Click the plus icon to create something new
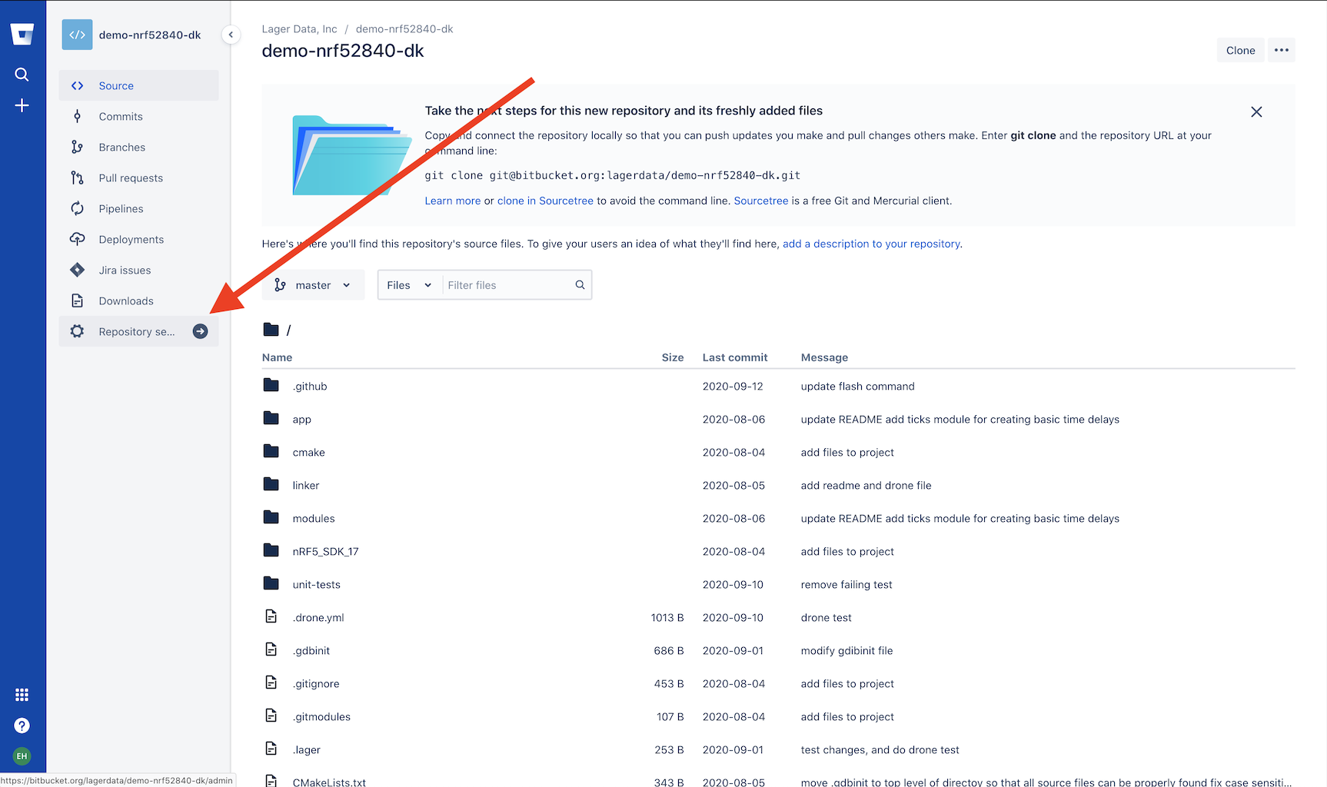Viewport: 1327px width, 787px height. pos(22,105)
